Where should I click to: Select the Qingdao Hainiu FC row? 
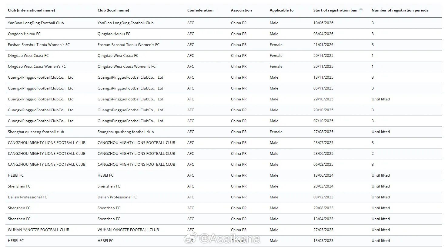pyautogui.click(x=224, y=34)
